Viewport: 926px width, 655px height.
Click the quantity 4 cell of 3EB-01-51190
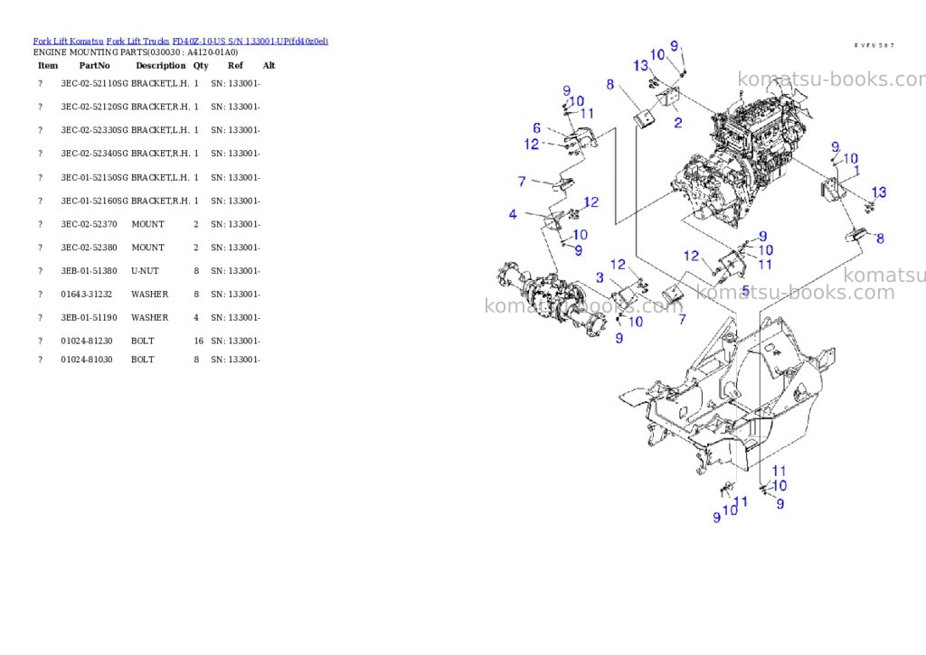(196, 317)
